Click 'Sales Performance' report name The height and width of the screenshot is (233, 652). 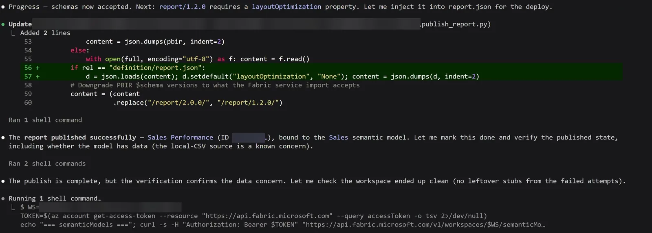[x=180, y=137]
